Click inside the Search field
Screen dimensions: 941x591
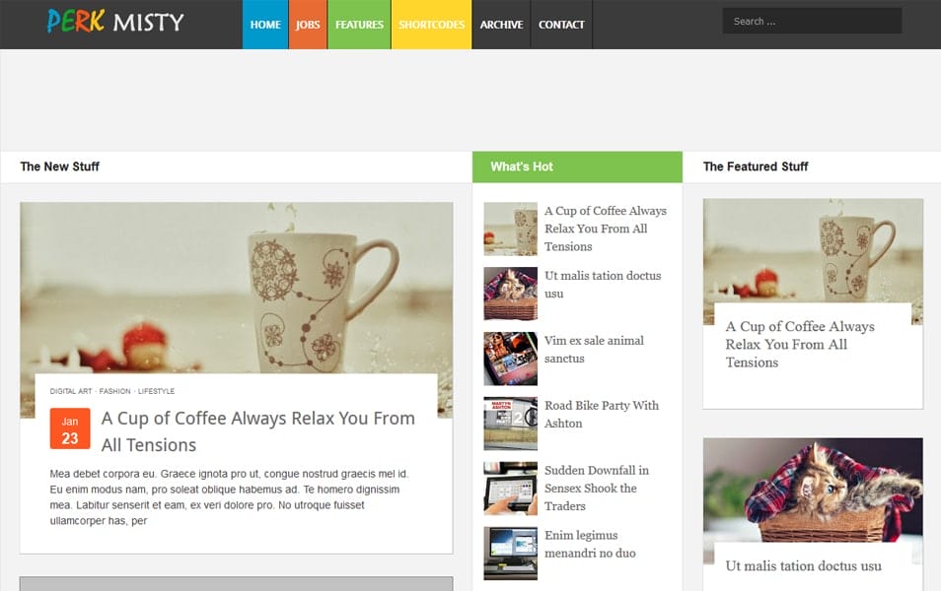coord(811,20)
